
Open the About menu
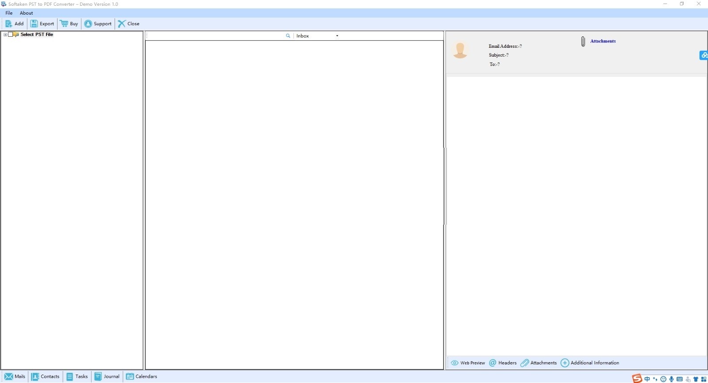click(x=26, y=13)
